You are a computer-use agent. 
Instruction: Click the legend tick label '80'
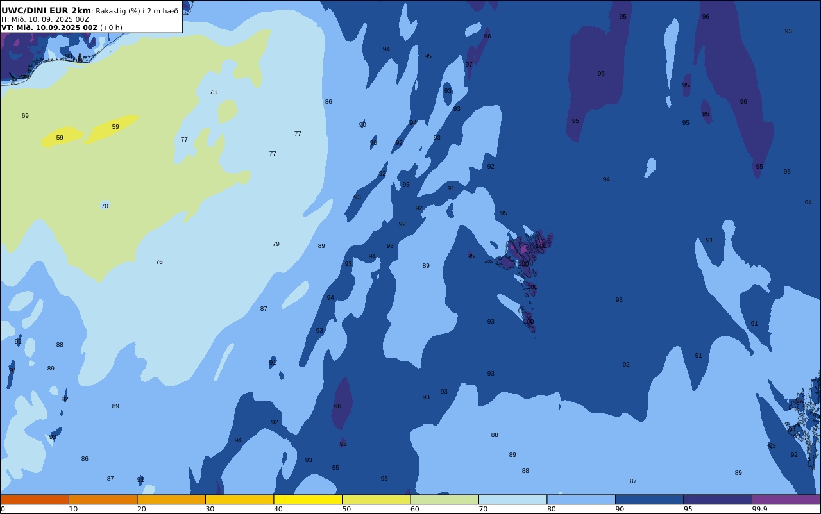coord(551,509)
